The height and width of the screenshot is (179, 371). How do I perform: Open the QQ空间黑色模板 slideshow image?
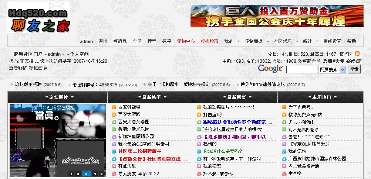point(57,141)
